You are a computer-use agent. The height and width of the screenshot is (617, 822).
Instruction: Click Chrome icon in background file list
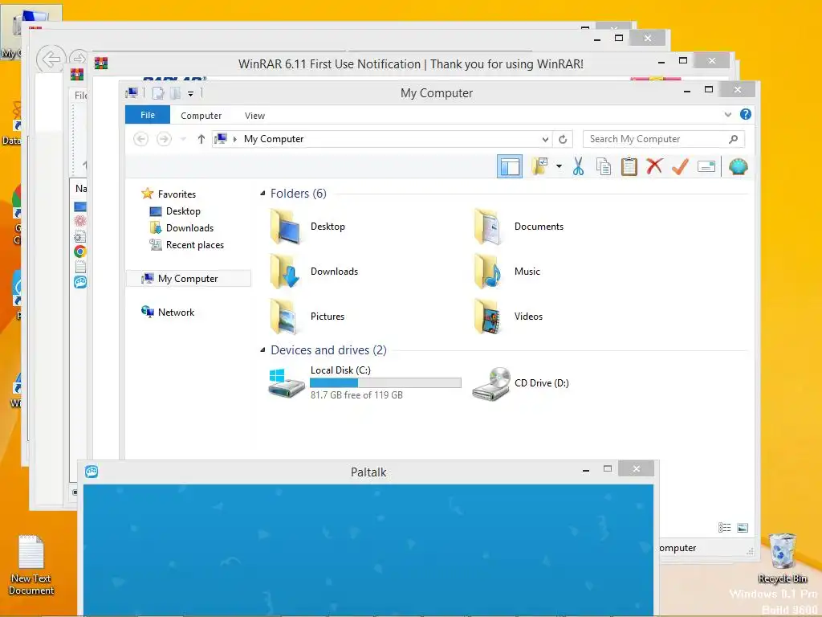click(80, 251)
